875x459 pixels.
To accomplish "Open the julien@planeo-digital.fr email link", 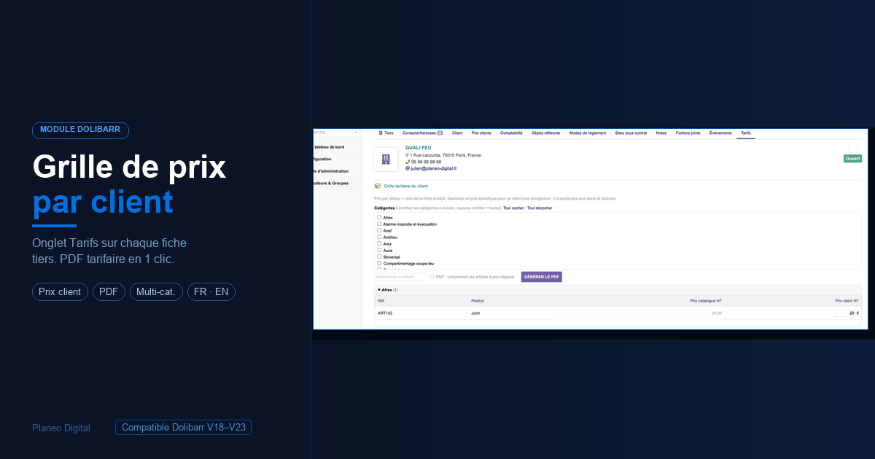I will [x=434, y=168].
